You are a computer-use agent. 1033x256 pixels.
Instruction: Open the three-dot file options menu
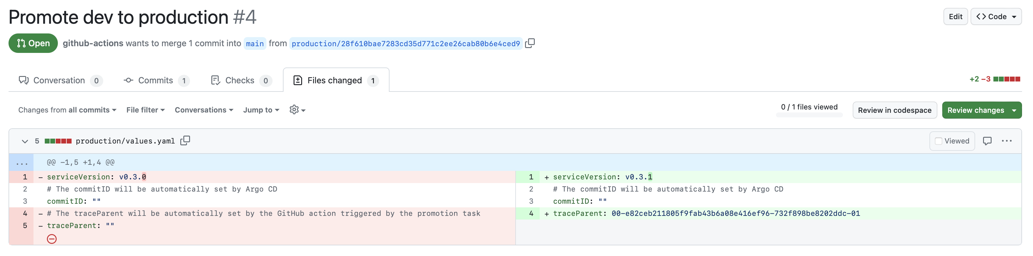1007,141
